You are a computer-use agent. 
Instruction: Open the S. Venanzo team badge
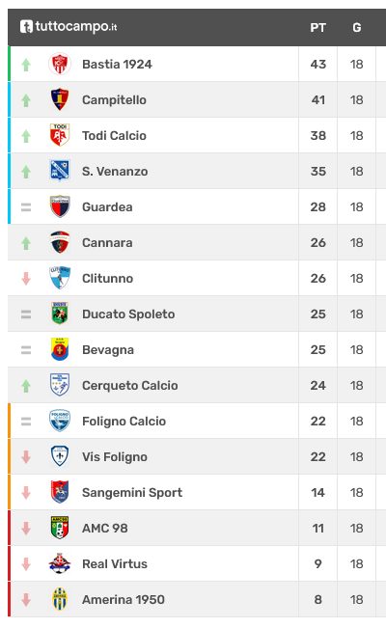(60, 171)
